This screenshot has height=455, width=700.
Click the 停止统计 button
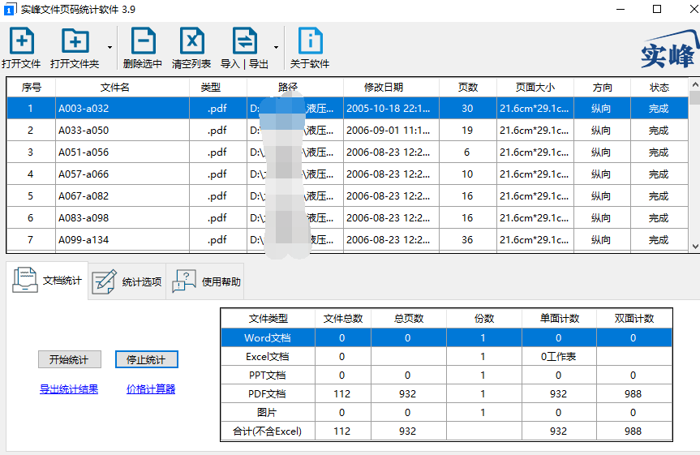coord(147,359)
